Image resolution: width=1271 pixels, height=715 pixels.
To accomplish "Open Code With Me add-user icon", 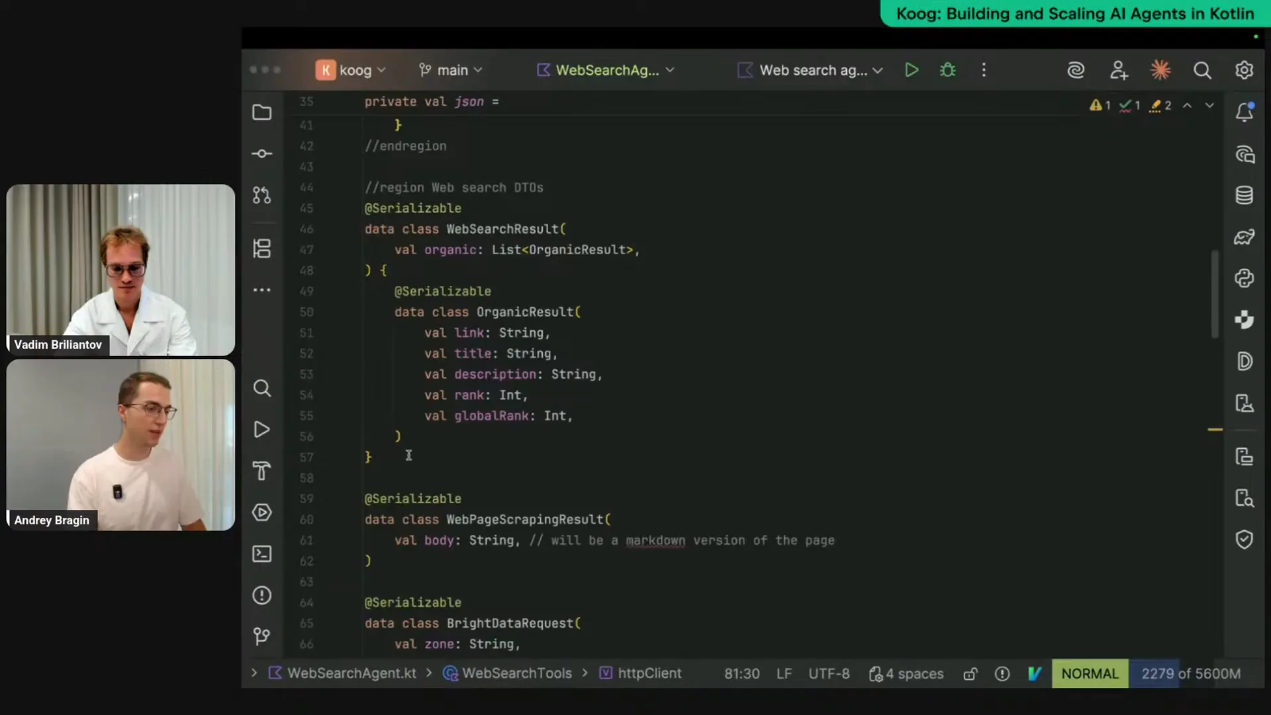I will click(x=1119, y=70).
